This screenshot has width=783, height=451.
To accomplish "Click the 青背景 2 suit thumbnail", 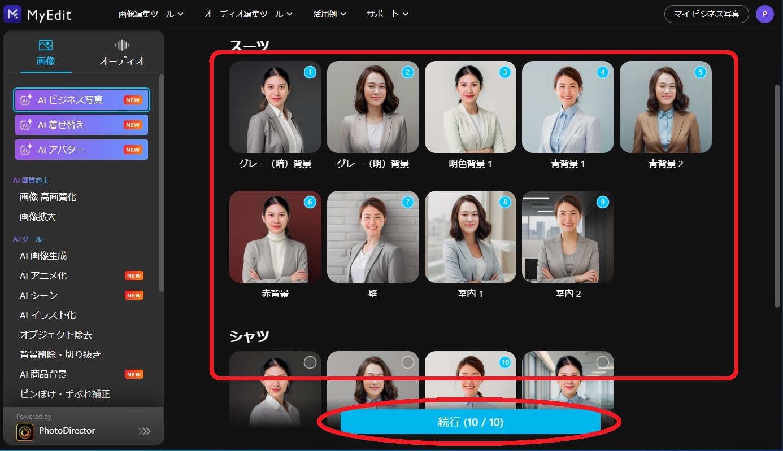I will pyautogui.click(x=665, y=107).
